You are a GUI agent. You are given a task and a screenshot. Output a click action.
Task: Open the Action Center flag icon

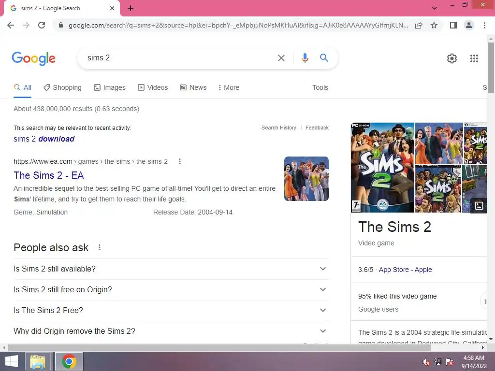[x=450, y=362]
